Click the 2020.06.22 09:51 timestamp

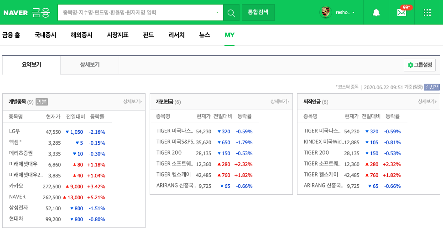point(383,87)
